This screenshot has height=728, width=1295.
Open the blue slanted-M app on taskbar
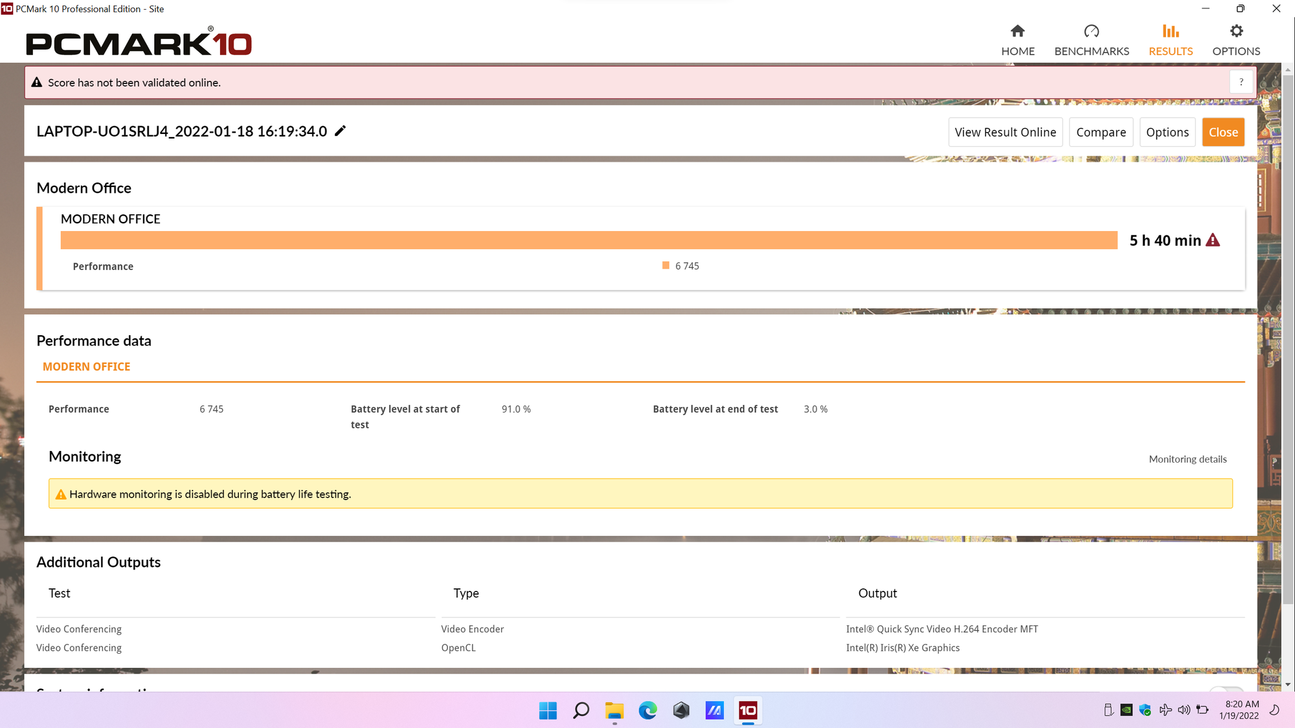coord(714,711)
